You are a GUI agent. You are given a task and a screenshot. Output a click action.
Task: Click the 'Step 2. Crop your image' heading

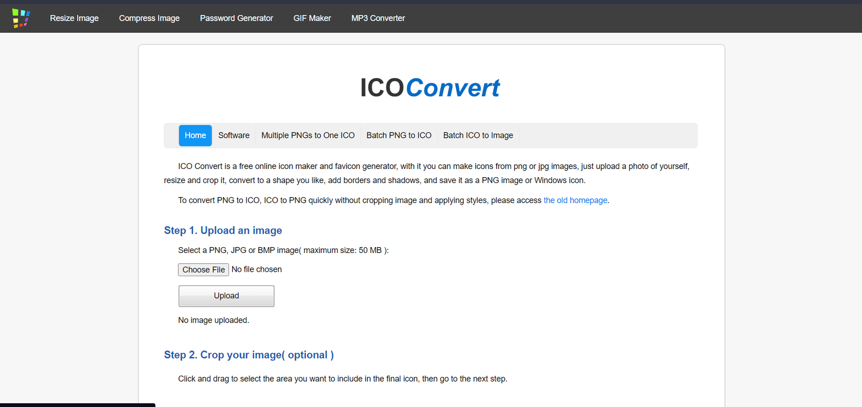click(x=249, y=355)
